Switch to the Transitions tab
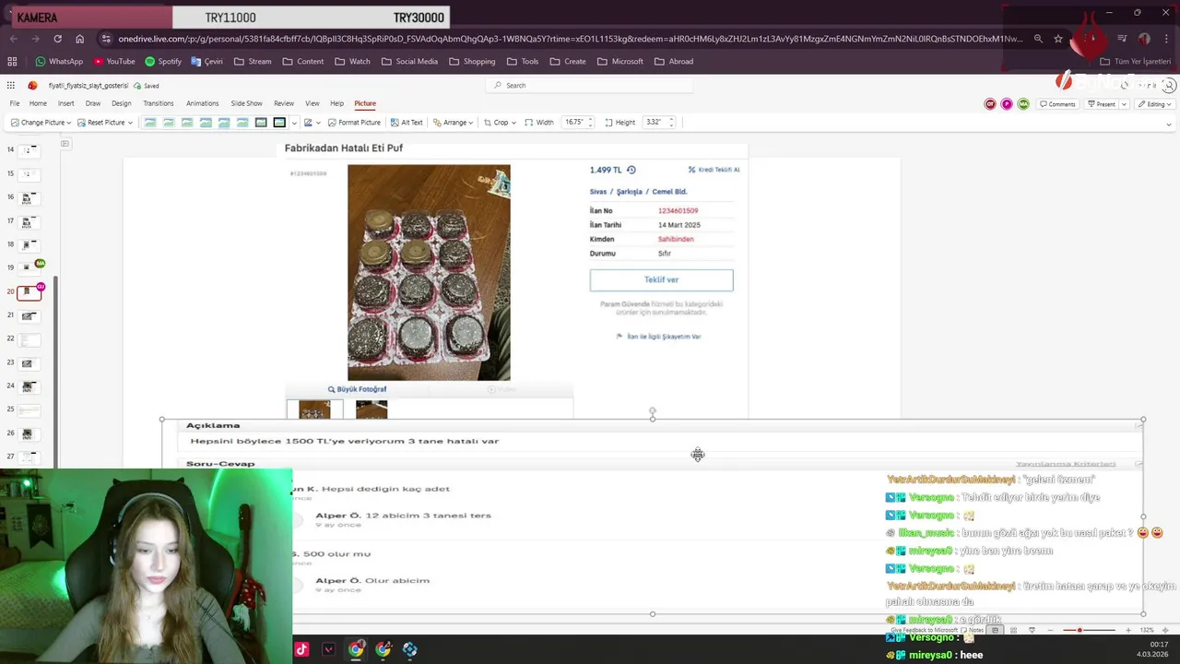The width and height of the screenshot is (1180, 664). pyautogui.click(x=158, y=103)
